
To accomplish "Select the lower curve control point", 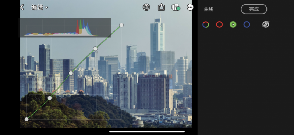I will [x=50, y=98].
